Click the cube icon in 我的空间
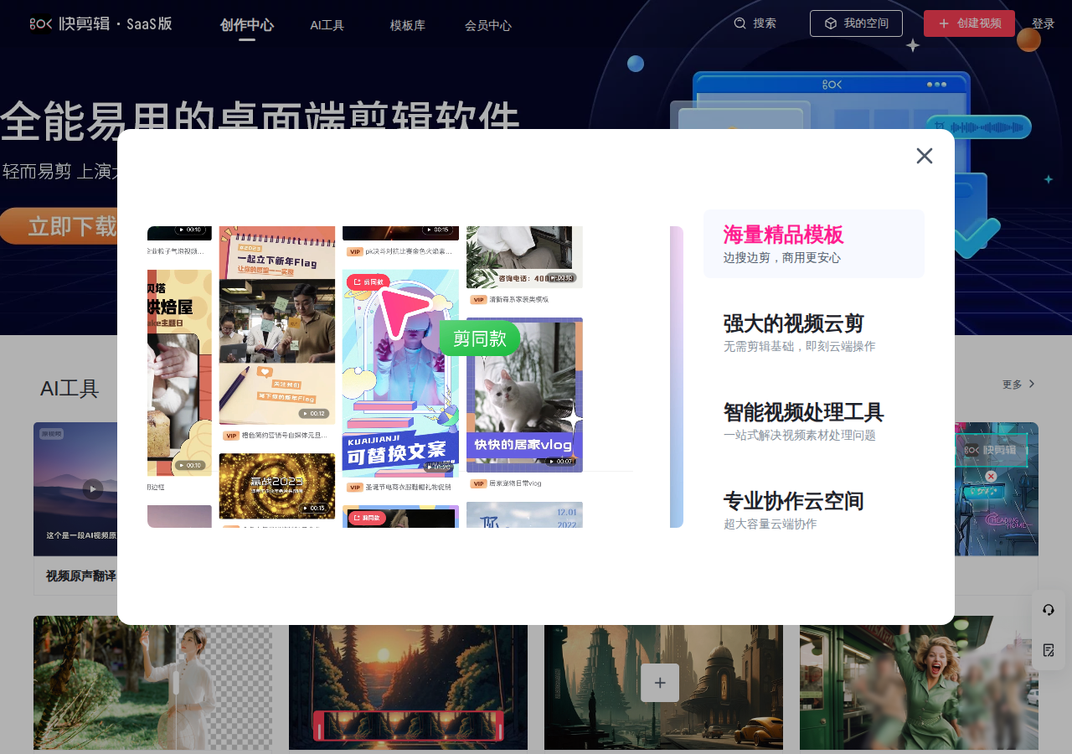 click(830, 23)
